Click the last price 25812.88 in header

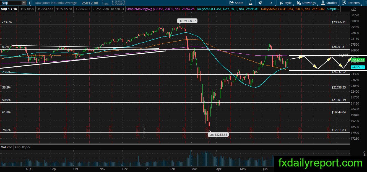tap(89, 3)
